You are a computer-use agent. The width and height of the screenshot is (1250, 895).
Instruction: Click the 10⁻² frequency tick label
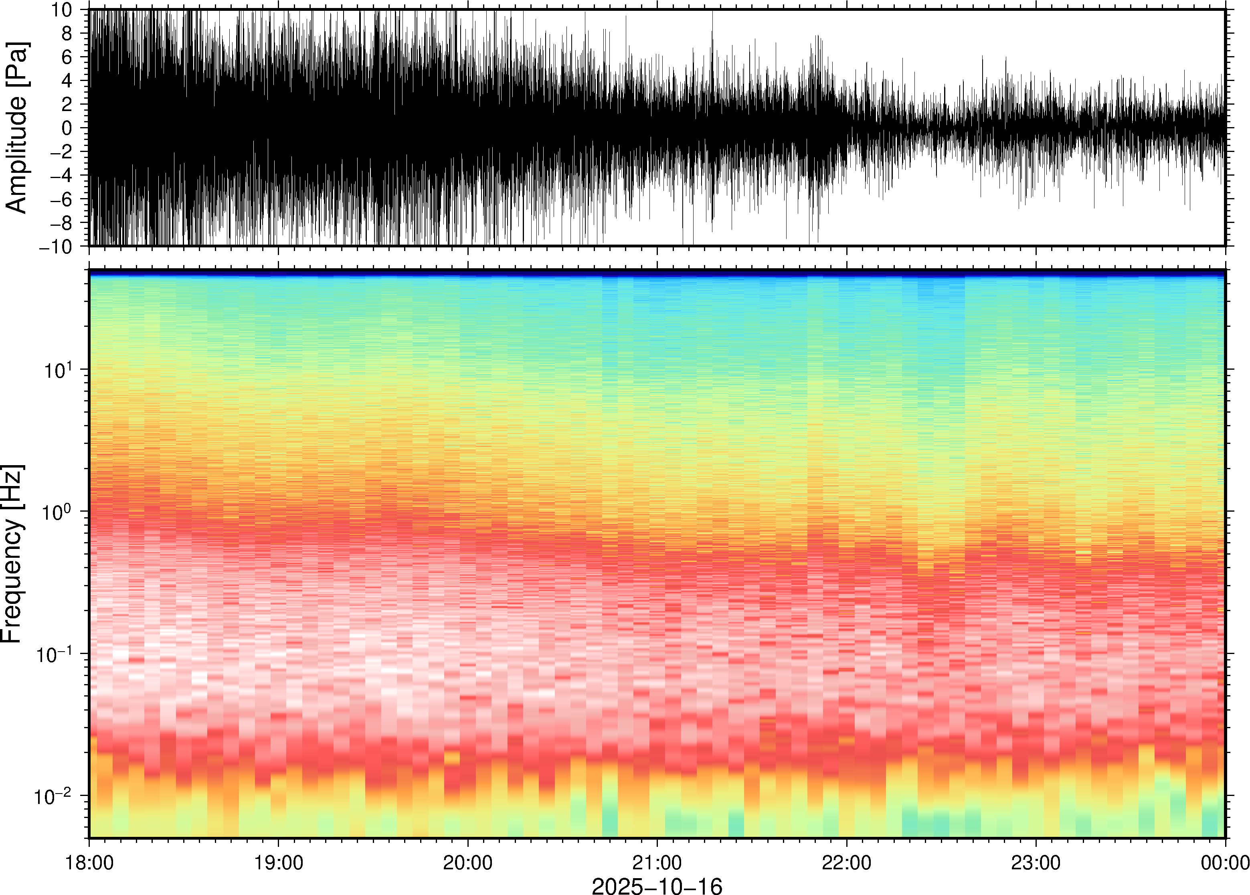point(53,796)
